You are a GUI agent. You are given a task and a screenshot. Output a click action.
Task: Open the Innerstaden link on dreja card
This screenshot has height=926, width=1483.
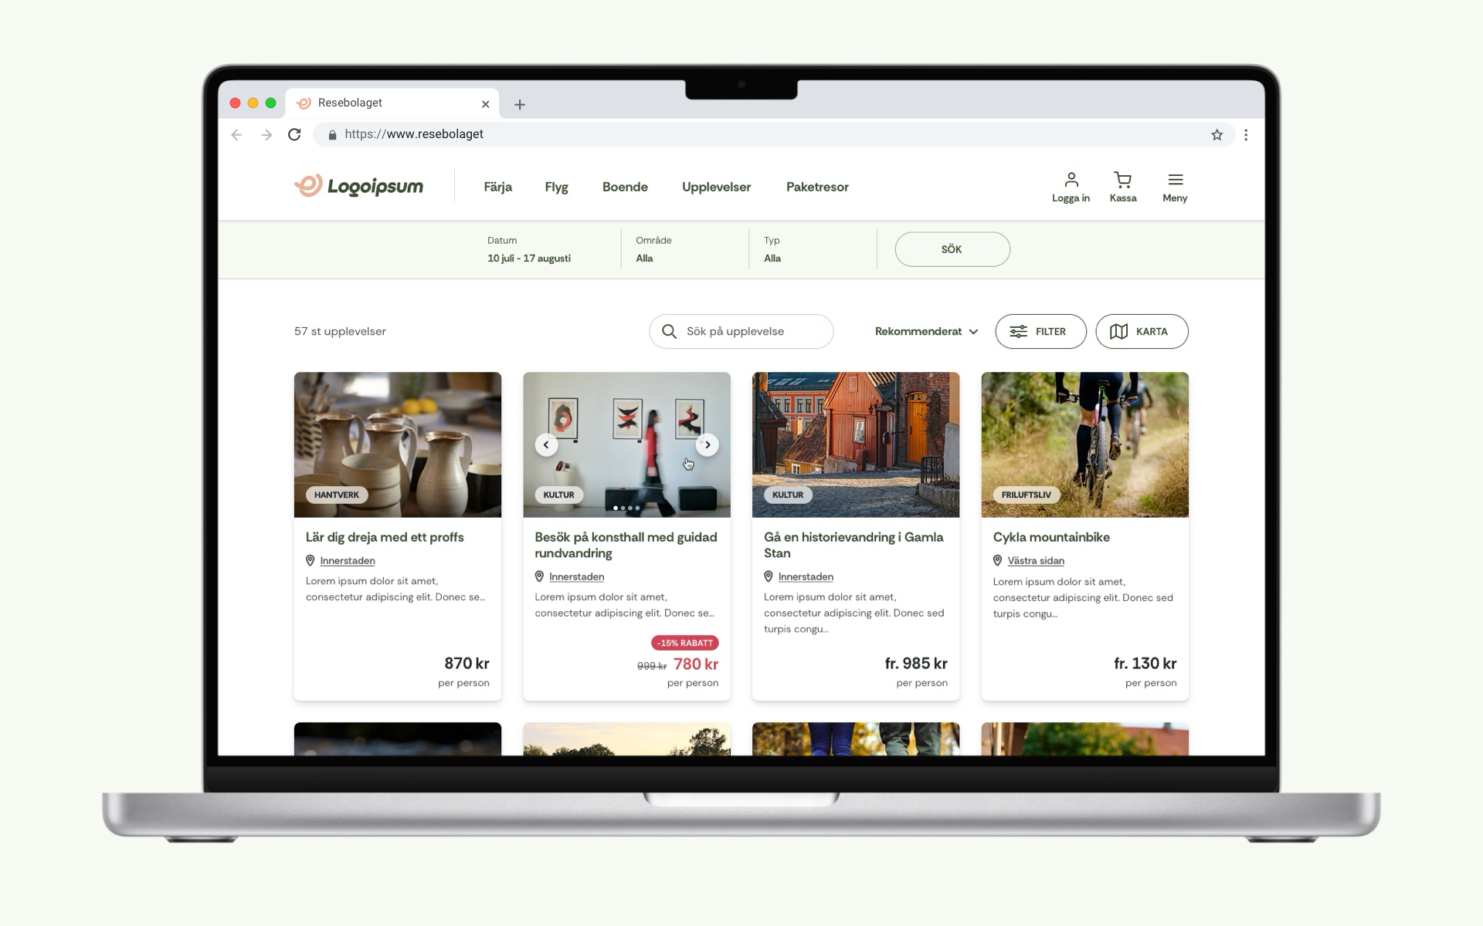tap(347, 560)
